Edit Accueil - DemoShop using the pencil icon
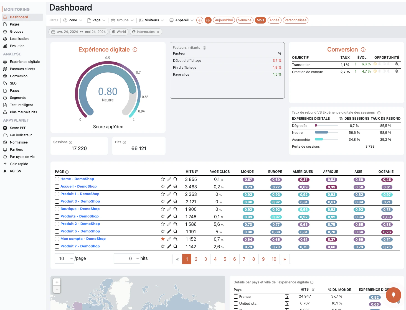The image size is (406, 310). (169, 187)
